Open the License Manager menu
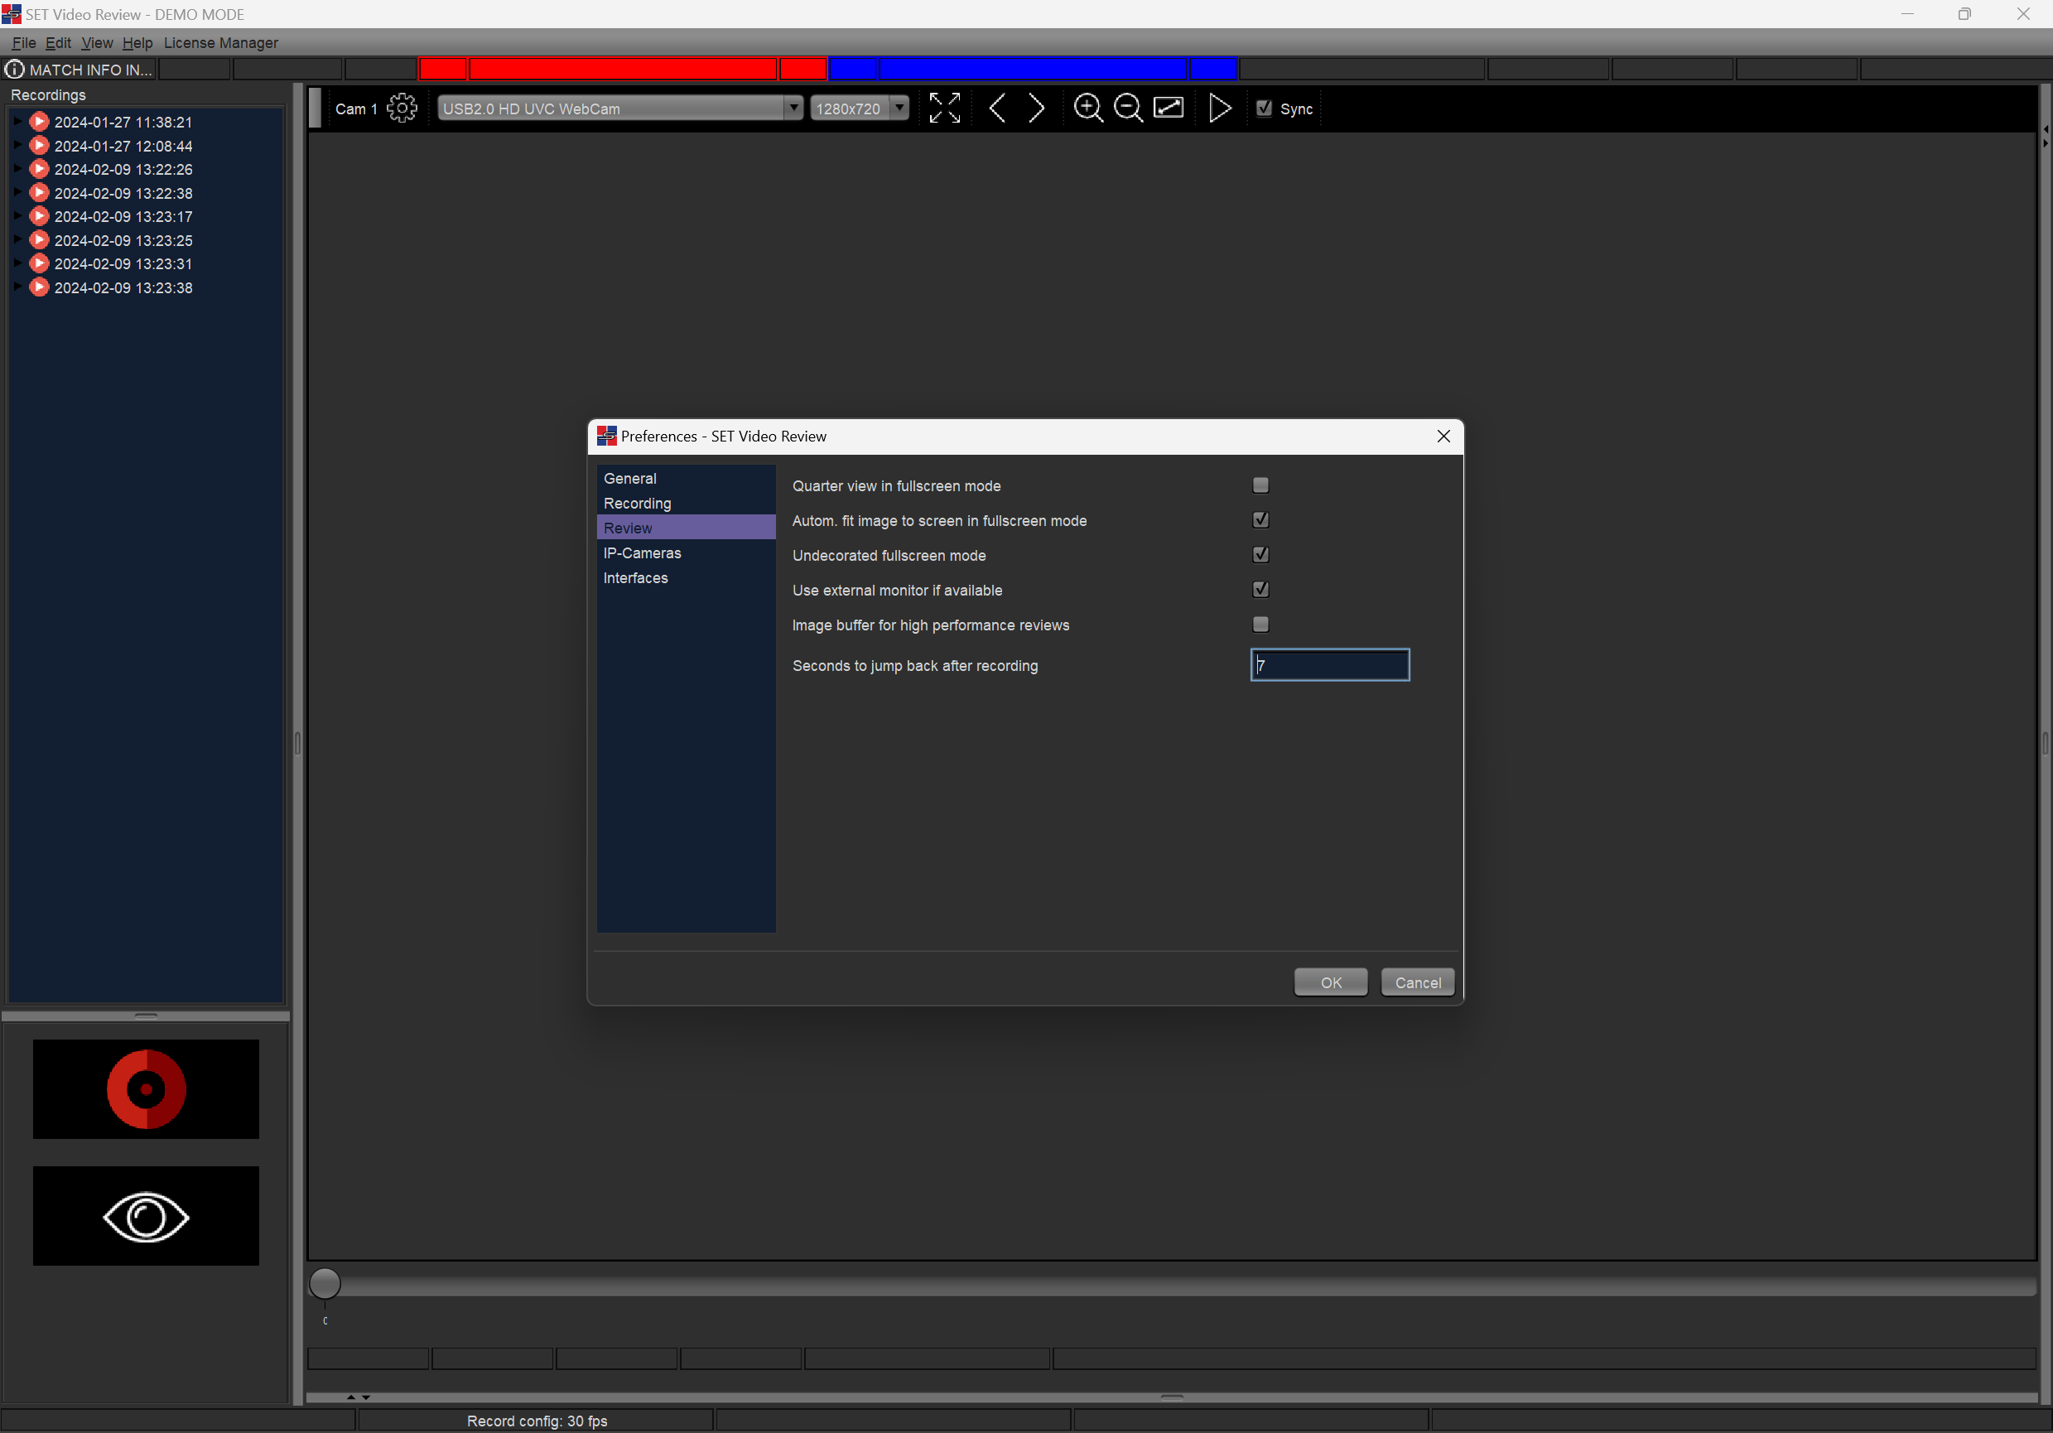This screenshot has width=2053, height=1433. pos(220,43)
